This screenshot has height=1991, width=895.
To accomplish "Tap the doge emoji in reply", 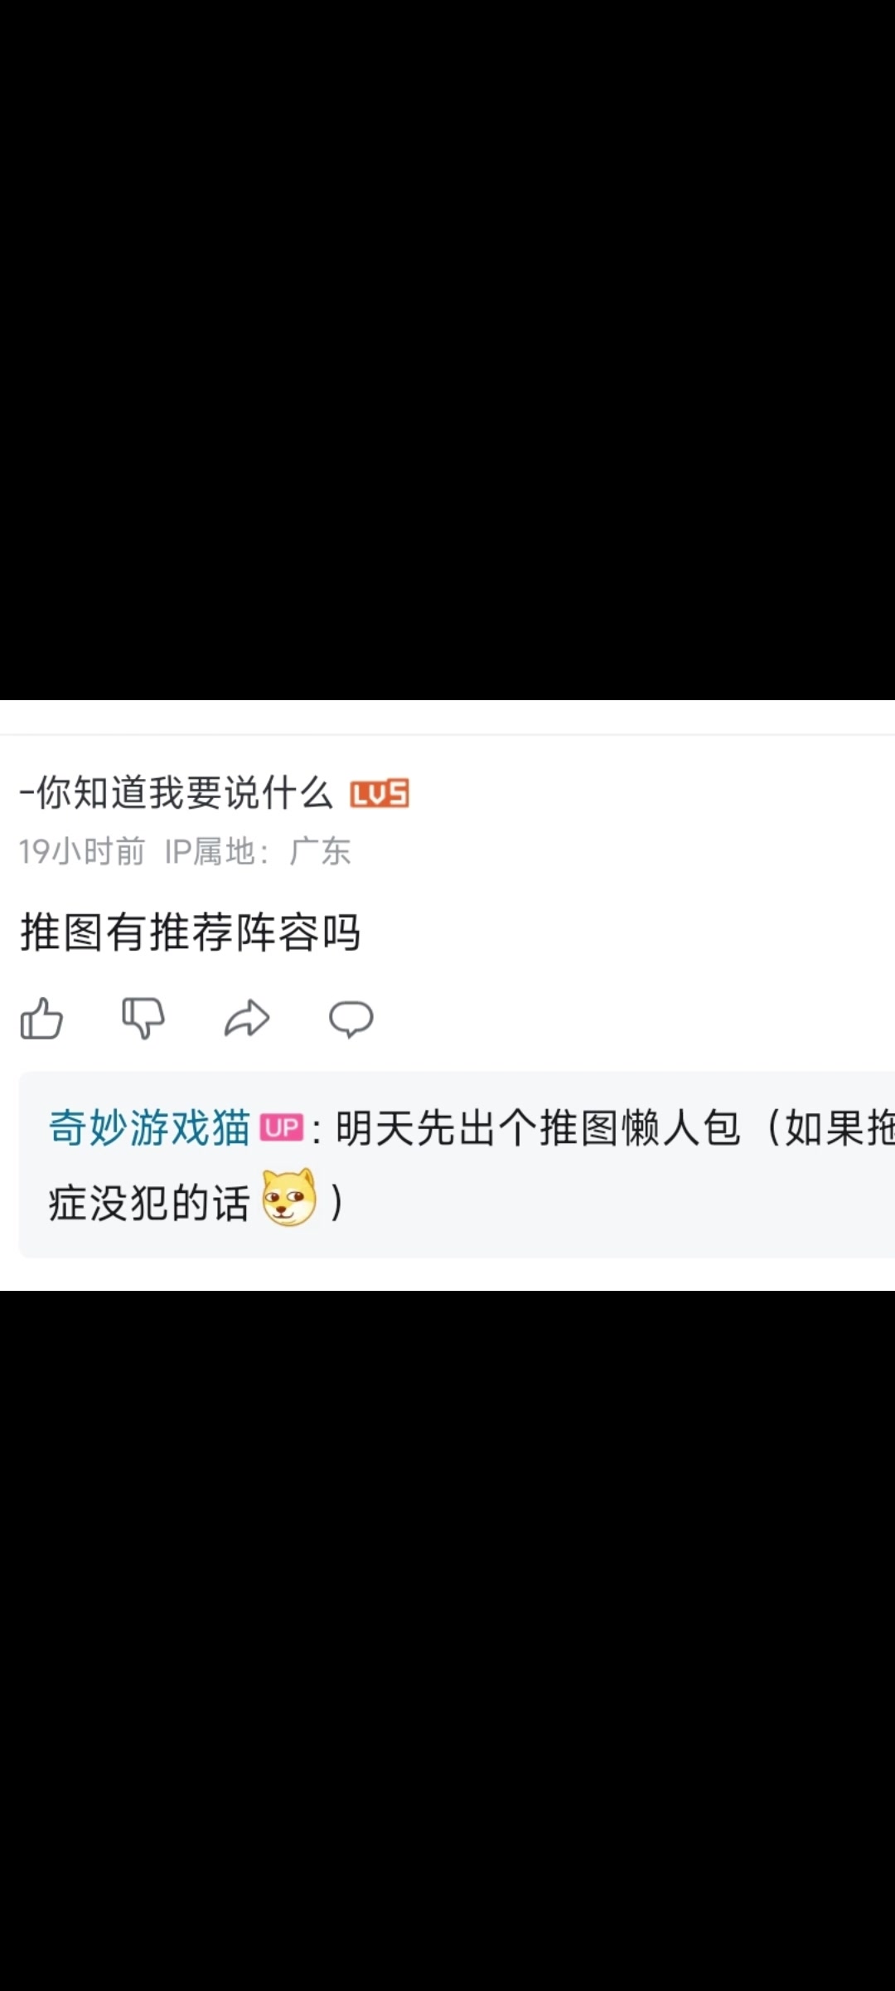I will tap(288, 1198).
